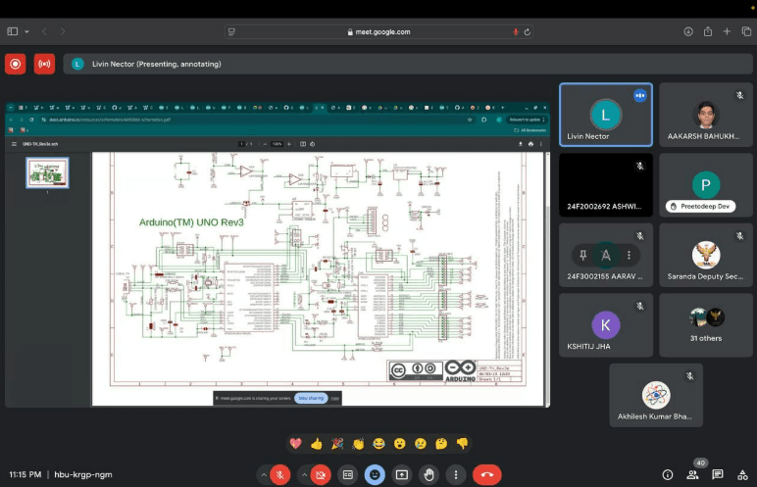Send the surprised face reaction

click(400, 443)
